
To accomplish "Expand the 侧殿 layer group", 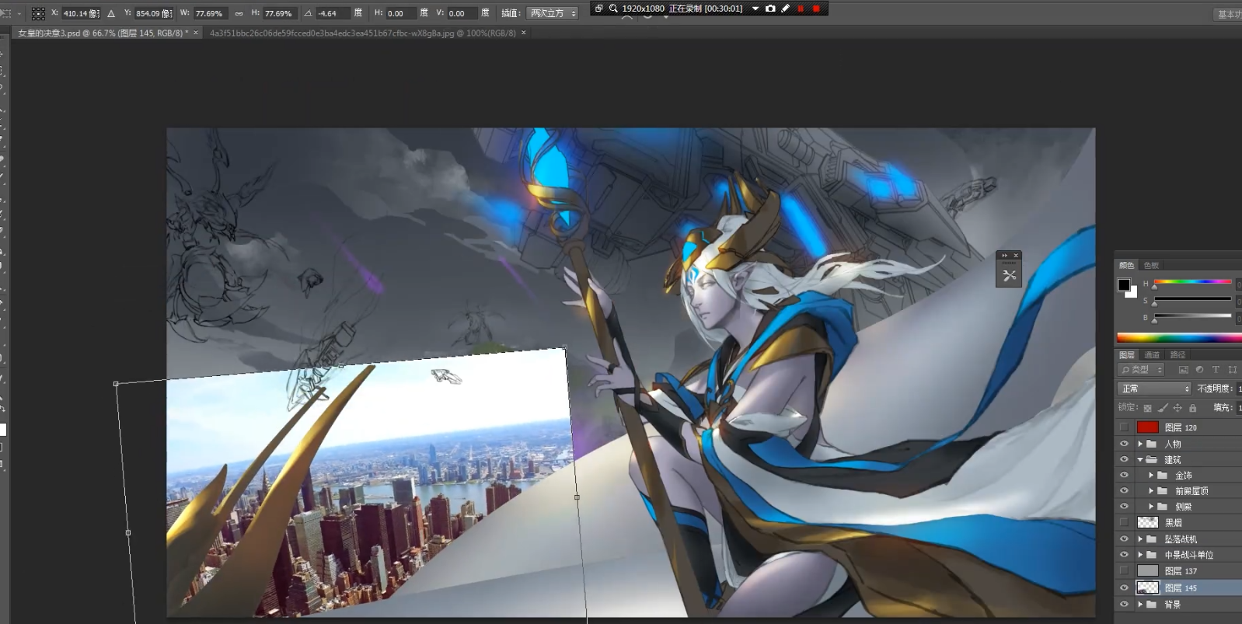I will (x=1151, y=506).
